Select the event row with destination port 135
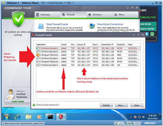 (88, 65)
